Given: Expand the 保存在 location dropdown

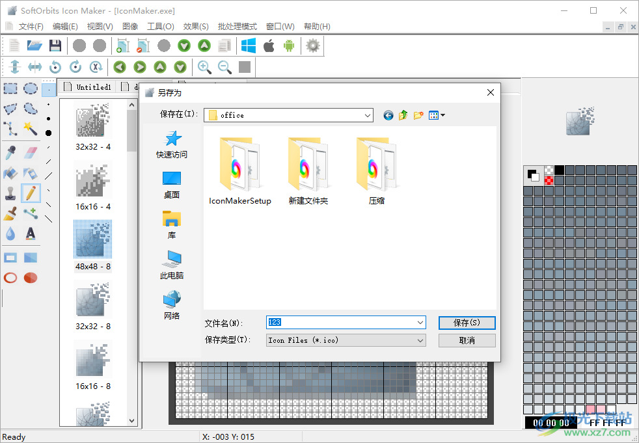Looking at the screenshot, I should coord(368,115).
